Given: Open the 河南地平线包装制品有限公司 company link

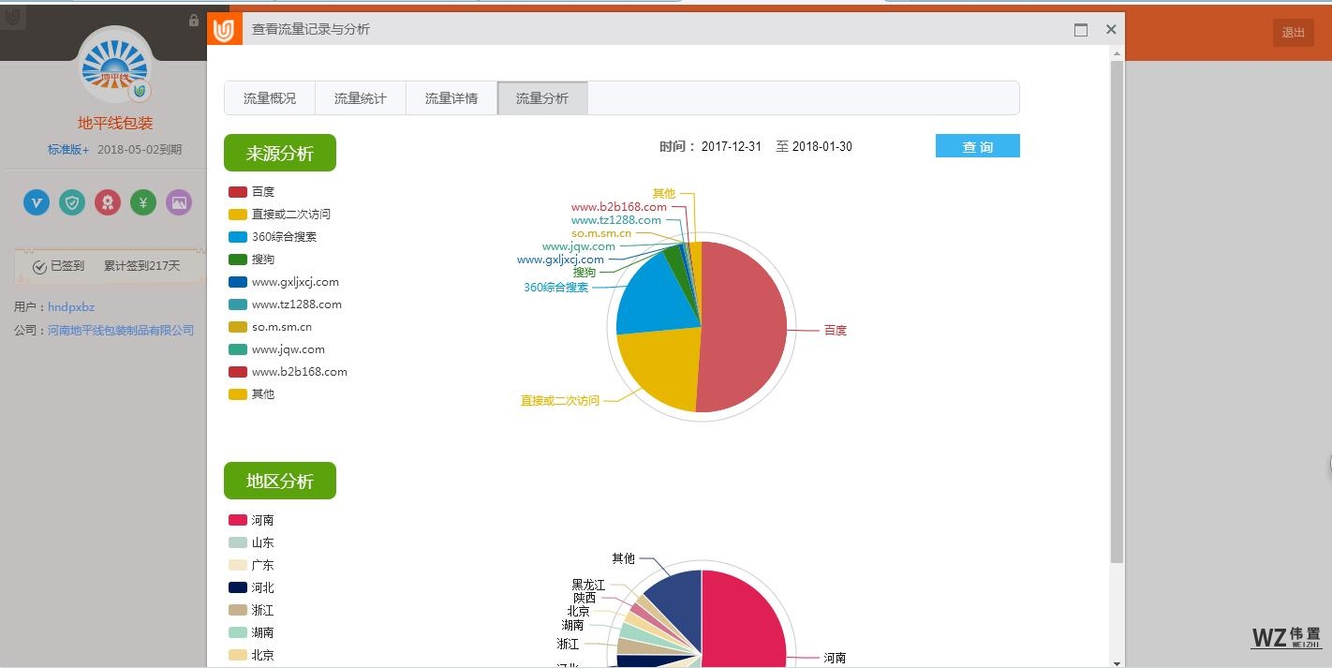Looking at the screenshot, I should click(x=121, y=330).
